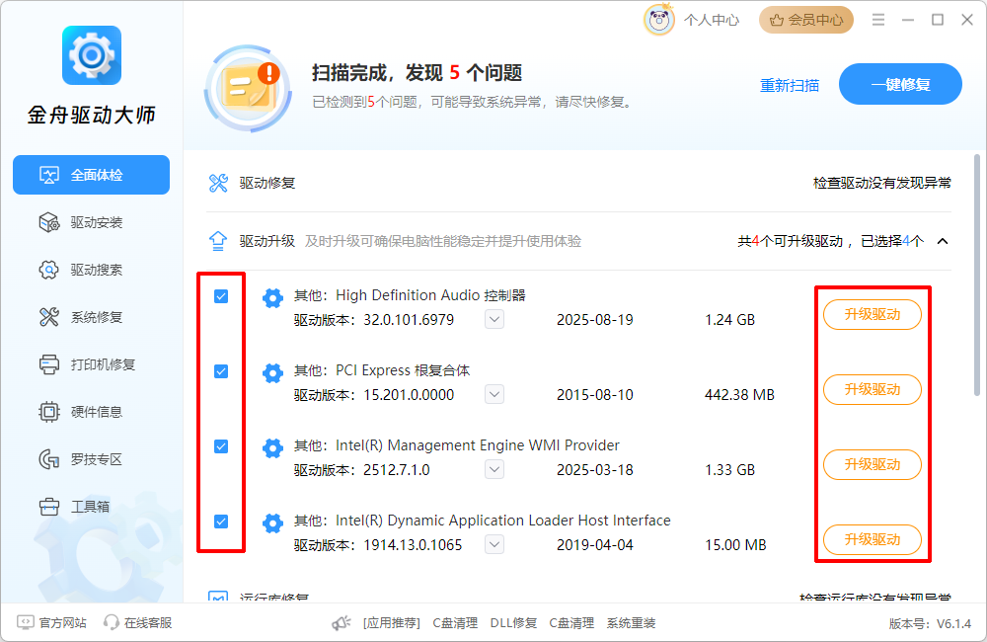Open version dropdown for 15.201.0.0000
Image resolution: width=987 pixels, height=642 pixels.
point(494,394)
